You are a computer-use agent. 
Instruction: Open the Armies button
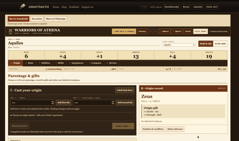click(x=198, y=7)
